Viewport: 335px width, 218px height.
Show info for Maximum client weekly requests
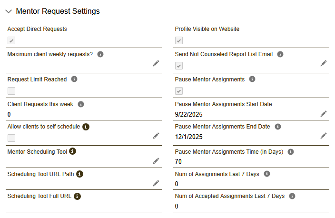click(x=100, y=54)
